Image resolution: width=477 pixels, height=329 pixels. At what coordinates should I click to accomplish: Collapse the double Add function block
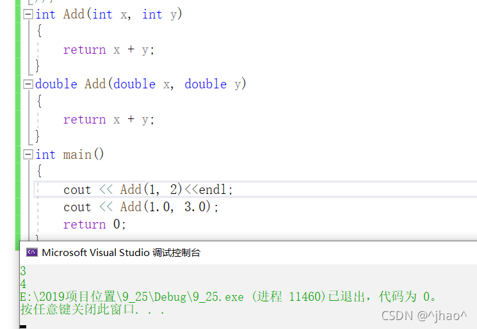point(28,84)
